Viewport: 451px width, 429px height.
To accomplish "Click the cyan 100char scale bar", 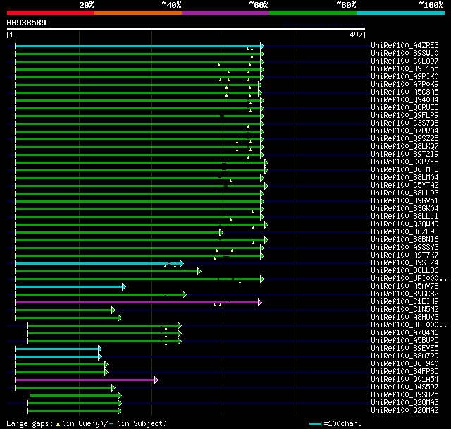I will [x=315, y=423].
